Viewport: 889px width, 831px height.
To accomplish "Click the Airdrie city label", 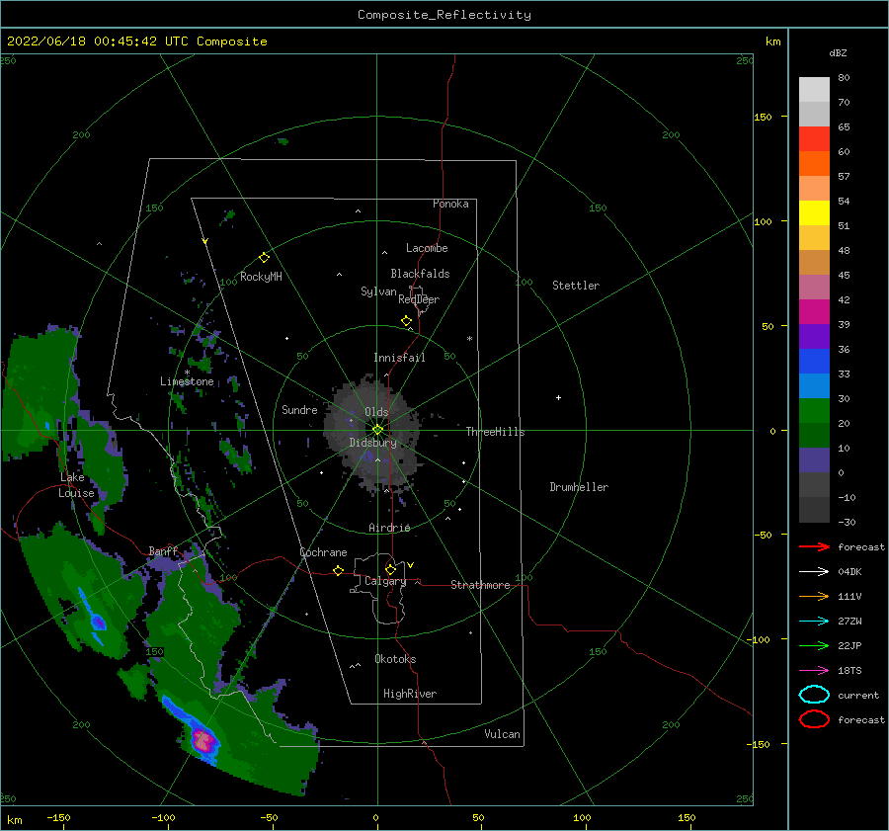I will [x=389, y=528].
